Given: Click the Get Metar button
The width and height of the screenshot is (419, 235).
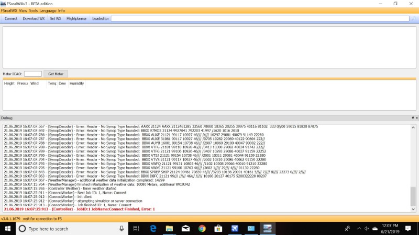Looking at the screenshot, I should 56,74.
